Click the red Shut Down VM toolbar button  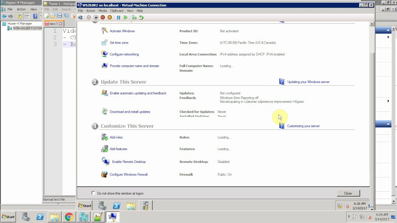coord(103,18)
